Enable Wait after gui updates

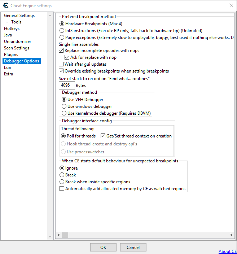click(61, 64)
